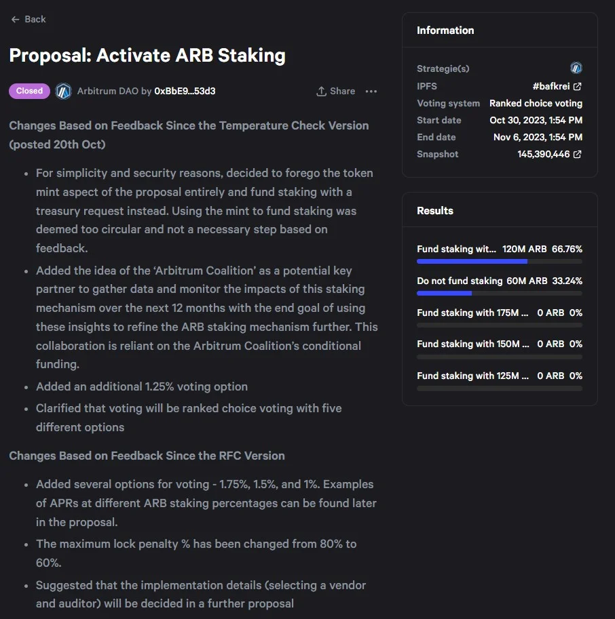
Task: Open the #bafkrei IPFS link
Action: tap(552, 87)
